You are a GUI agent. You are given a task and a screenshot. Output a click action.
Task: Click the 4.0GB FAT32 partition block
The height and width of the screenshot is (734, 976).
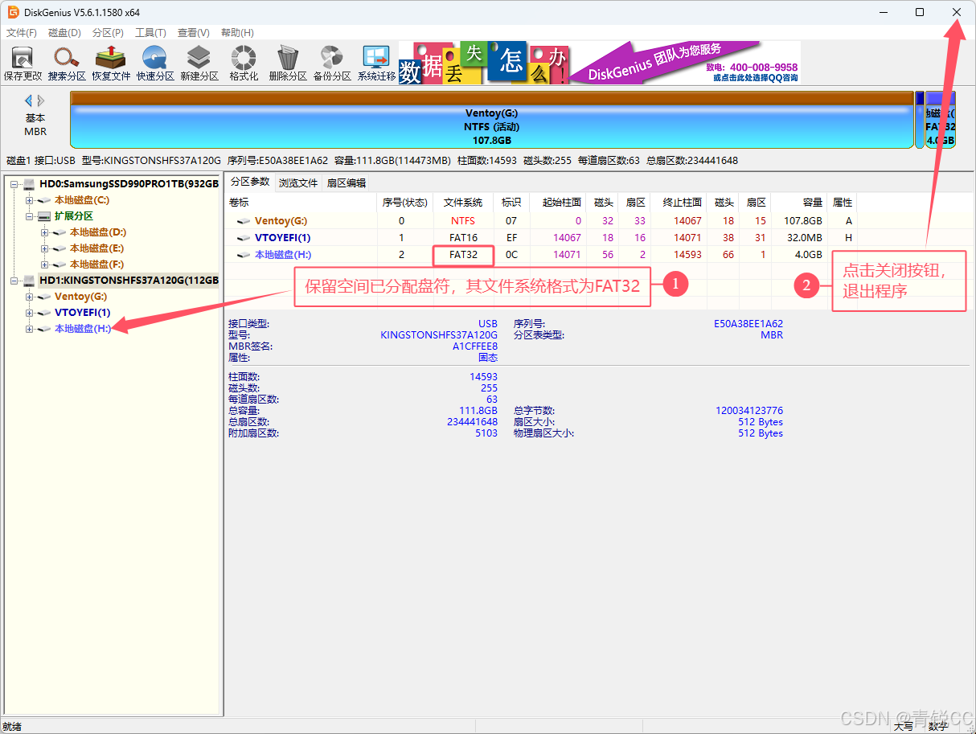940,120
